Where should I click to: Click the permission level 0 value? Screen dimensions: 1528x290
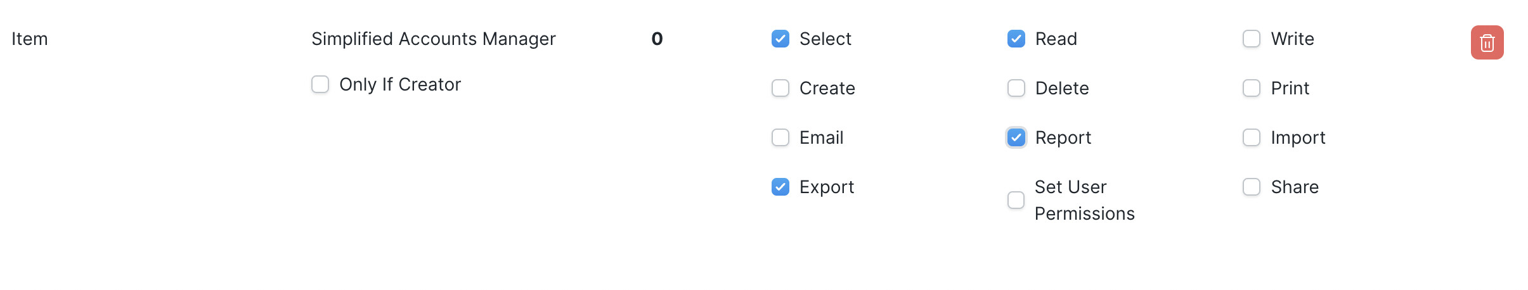(657, 39)
